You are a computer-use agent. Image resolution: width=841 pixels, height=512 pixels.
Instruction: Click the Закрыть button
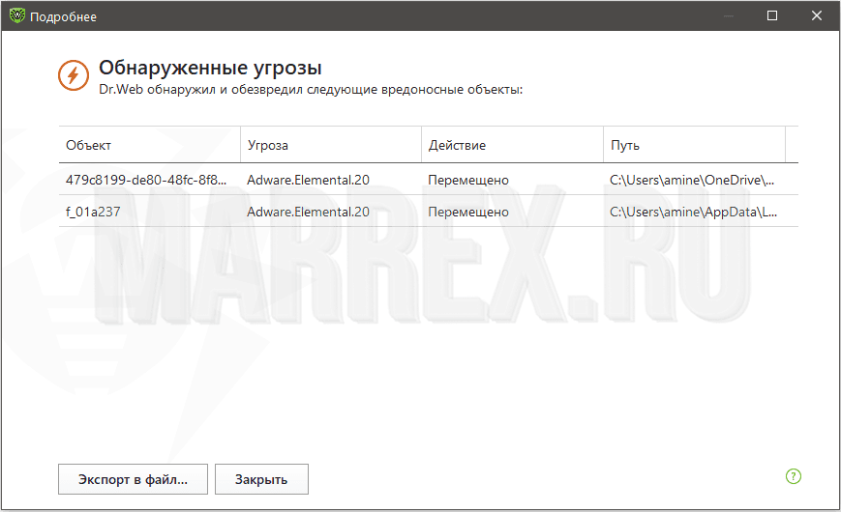click(x=261, y=479)
